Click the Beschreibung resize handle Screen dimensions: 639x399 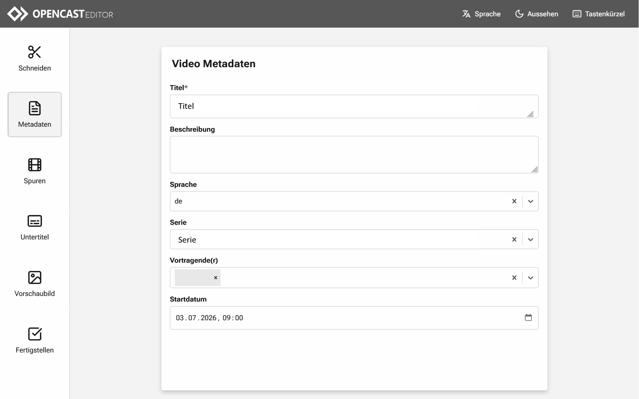(534, 169)
